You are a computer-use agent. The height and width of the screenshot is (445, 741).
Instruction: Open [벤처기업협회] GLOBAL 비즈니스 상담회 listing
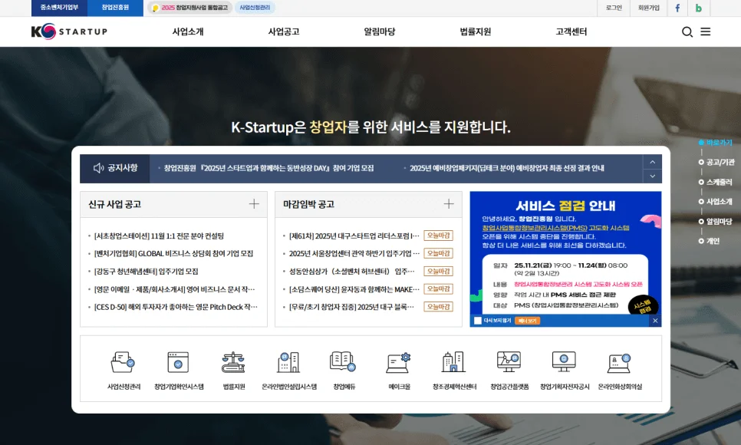click(173, 253)
